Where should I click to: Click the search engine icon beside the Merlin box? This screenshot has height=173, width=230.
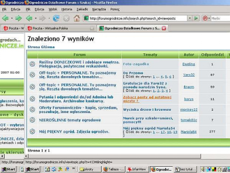205,18
